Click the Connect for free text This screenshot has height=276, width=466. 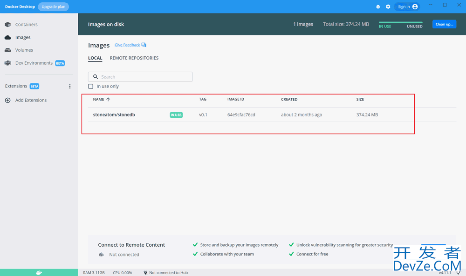312,254
